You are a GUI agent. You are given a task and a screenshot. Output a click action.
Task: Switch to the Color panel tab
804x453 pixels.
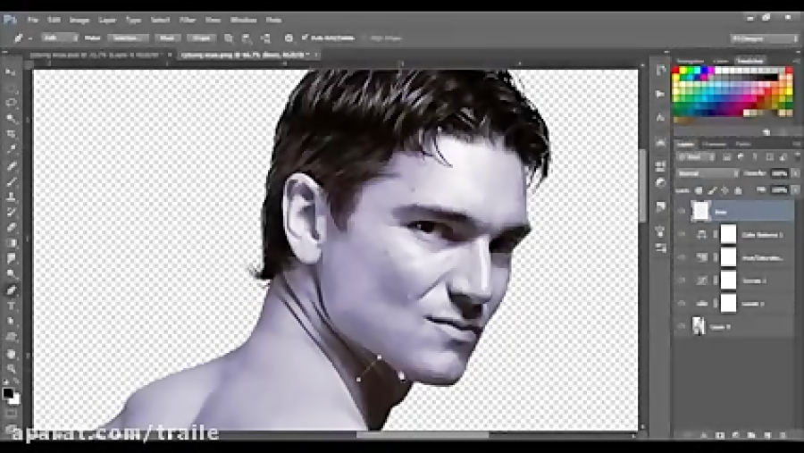pos(721,61)
